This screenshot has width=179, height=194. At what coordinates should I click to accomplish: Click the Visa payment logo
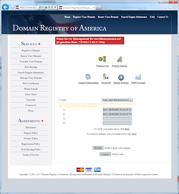tap(89, 170)
